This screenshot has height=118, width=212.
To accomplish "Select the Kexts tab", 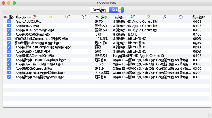I will 116,10.
